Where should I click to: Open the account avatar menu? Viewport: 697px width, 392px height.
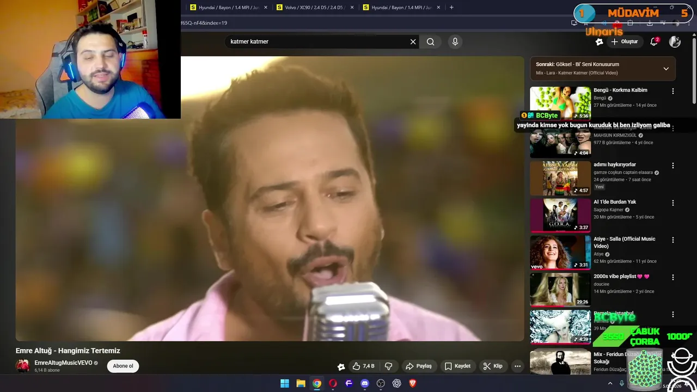(x=675, y=41)
